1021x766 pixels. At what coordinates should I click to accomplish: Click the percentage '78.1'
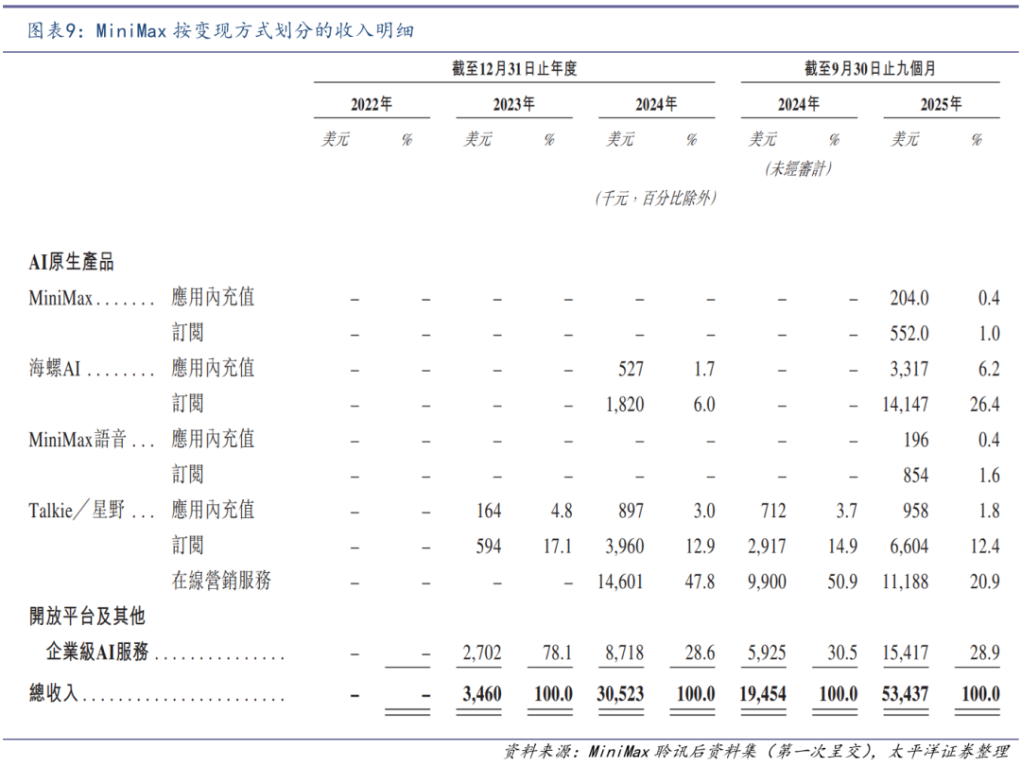[558, 653]
